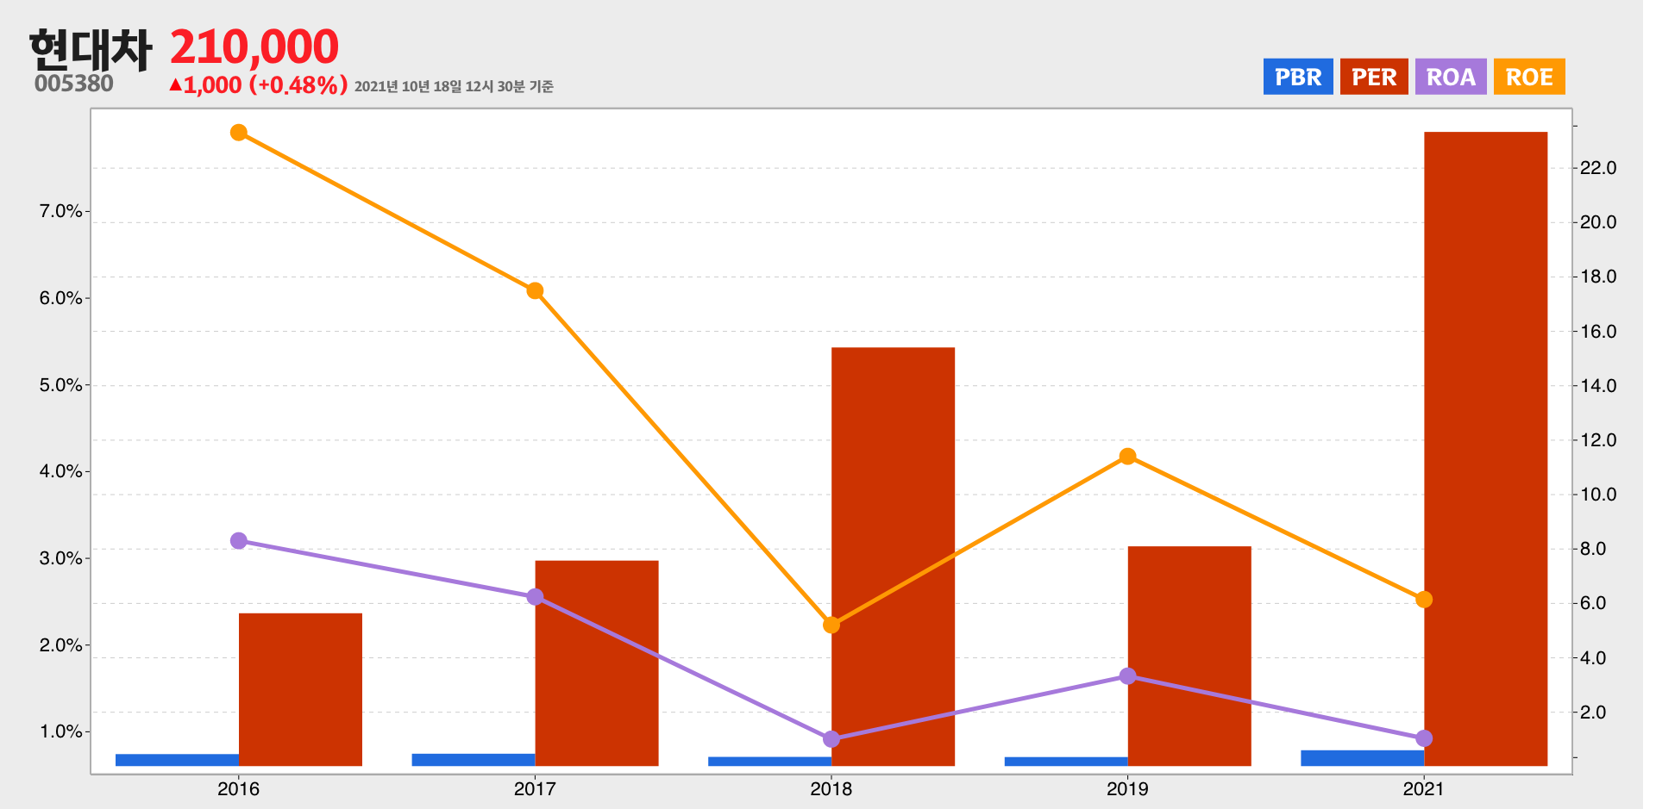Click the 2017 purple ROA data point
Screen dimensions: 1656x809
point(535,597)
